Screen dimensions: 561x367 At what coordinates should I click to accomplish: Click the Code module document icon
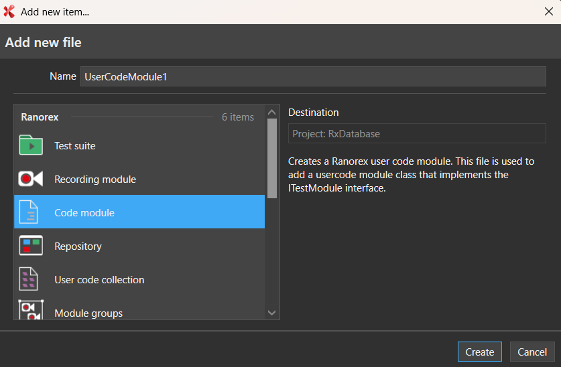point(31,212)
